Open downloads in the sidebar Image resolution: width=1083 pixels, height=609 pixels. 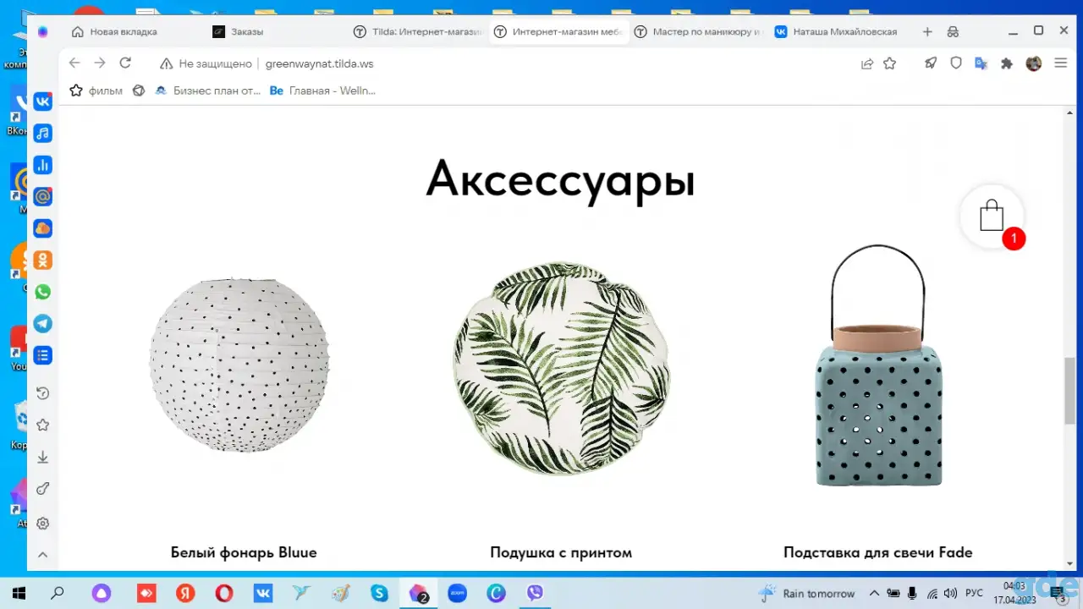coord(43,458)
